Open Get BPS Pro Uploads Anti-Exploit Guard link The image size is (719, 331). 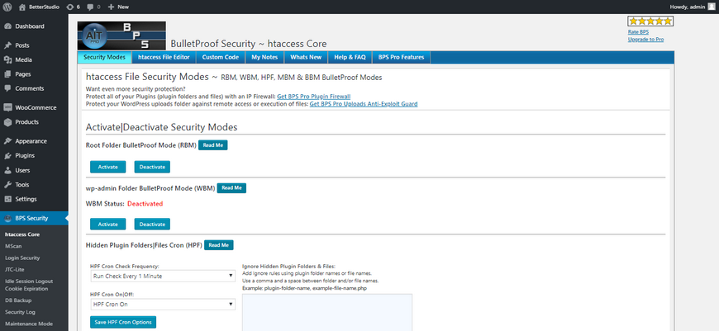tap(364, 104)
